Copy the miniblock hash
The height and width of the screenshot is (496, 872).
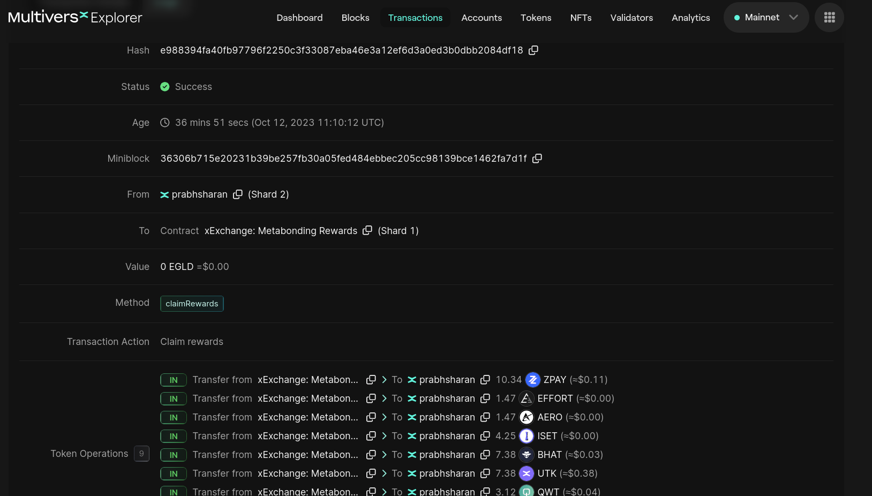click(537, 159)
